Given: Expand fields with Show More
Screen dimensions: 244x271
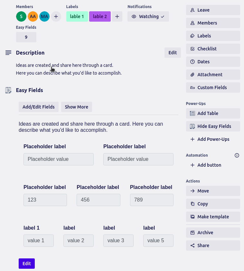Looking at the screenshot, I should click(x=77, y=107).
